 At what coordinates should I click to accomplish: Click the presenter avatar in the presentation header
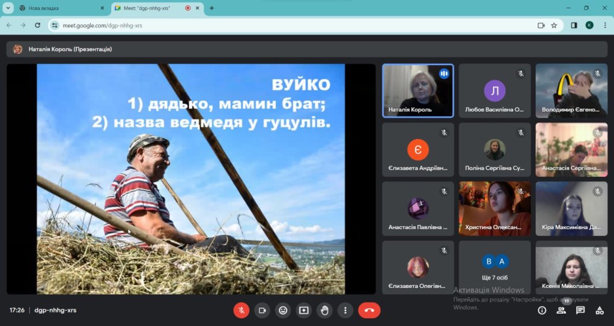point(18,49)
